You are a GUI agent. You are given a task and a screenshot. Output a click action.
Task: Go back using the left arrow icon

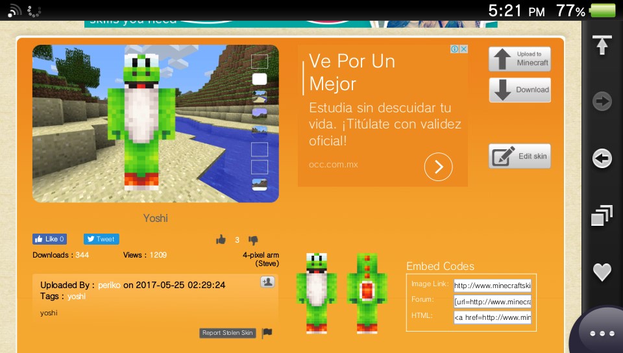click(602, 158)
